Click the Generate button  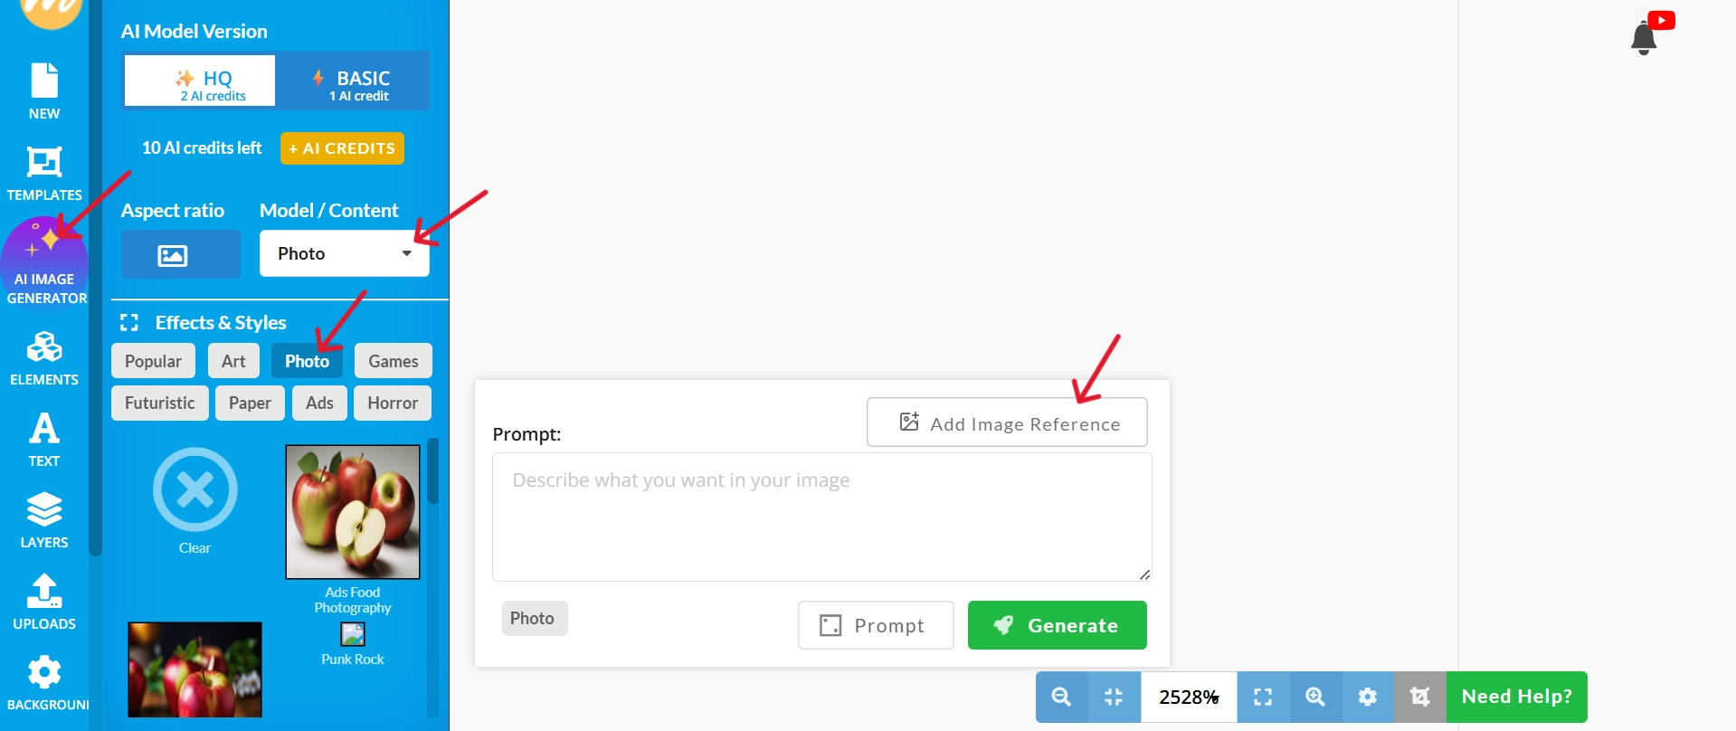[1057, 624]
